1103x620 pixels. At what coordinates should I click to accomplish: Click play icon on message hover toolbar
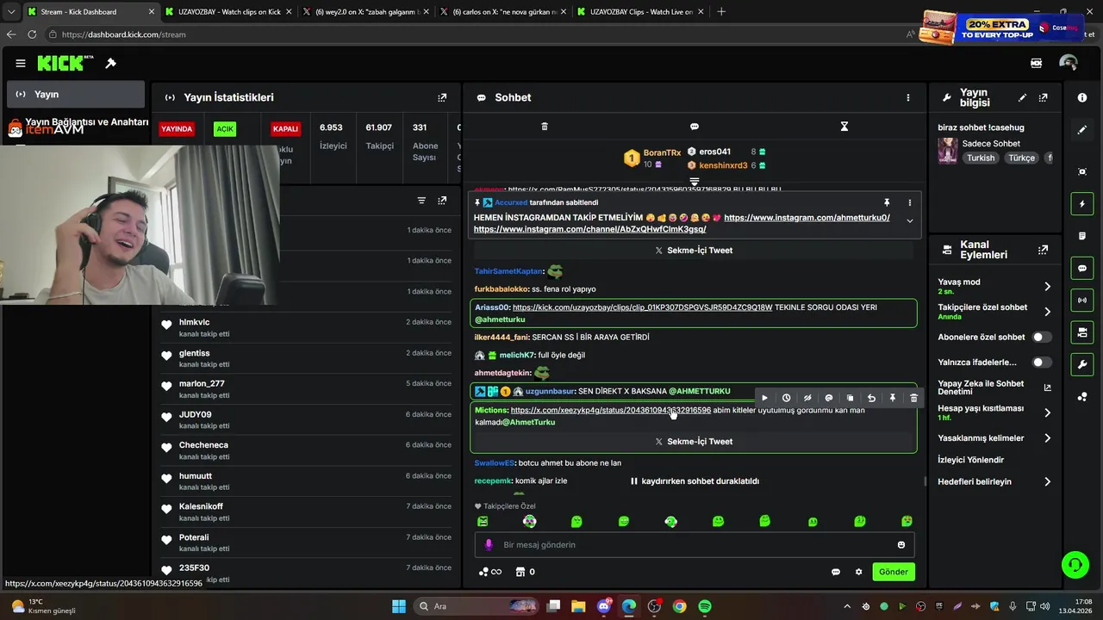point(764,398)
